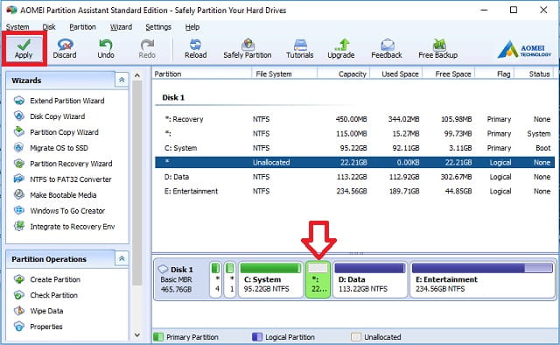Apply pending operations with Apply button
Viewport: 560px width, 345px height.
24,49
